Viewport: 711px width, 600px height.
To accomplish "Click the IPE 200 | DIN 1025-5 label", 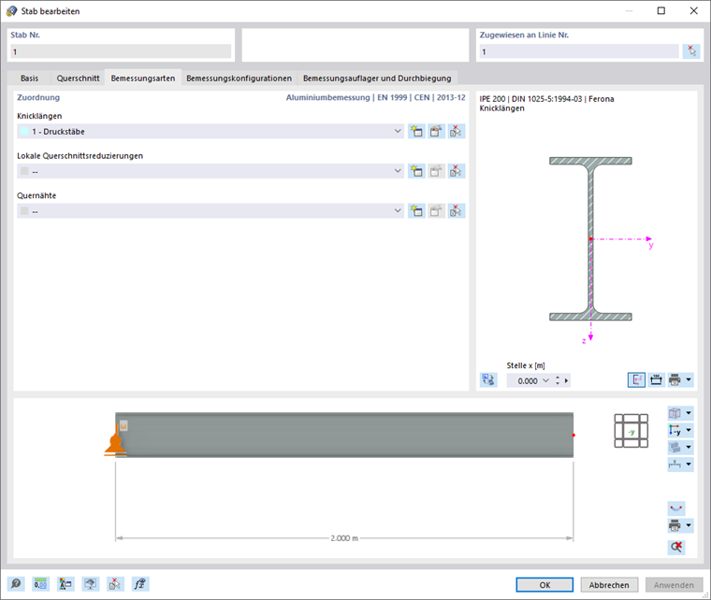I will (x=546, y=99).
